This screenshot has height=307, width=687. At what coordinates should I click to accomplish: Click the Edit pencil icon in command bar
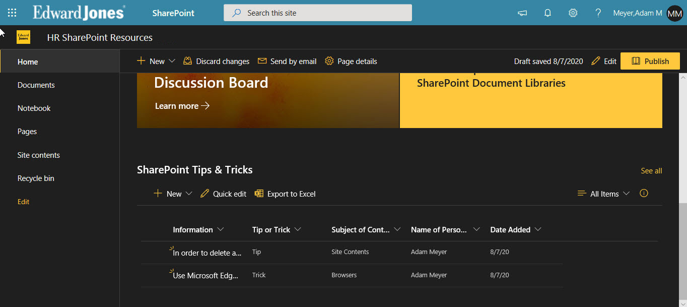[x=596, y=61]
